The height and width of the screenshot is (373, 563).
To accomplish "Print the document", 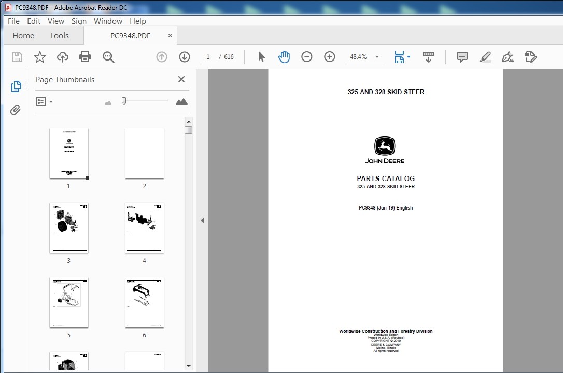I will click(85, 57).
